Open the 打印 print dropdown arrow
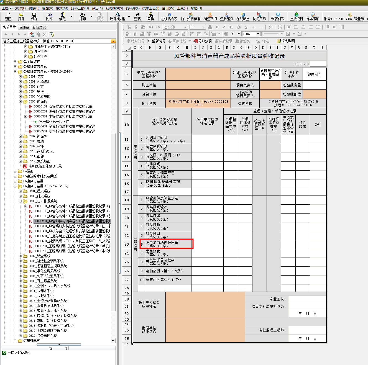The height and width of the screenshot is (365, 368). click(x=91, y=16)
